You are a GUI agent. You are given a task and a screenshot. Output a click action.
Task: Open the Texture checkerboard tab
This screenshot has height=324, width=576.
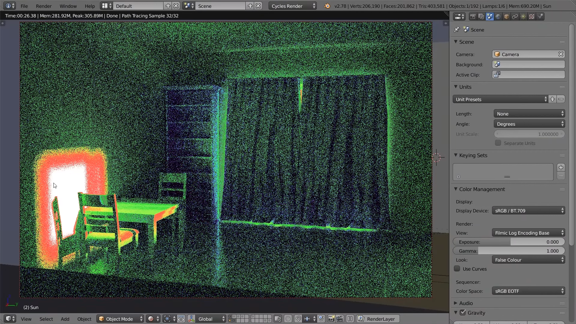532,17
